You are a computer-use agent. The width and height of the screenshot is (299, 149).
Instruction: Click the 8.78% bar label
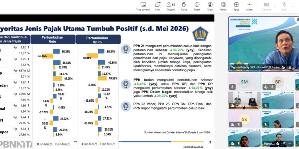pos(61,85)
